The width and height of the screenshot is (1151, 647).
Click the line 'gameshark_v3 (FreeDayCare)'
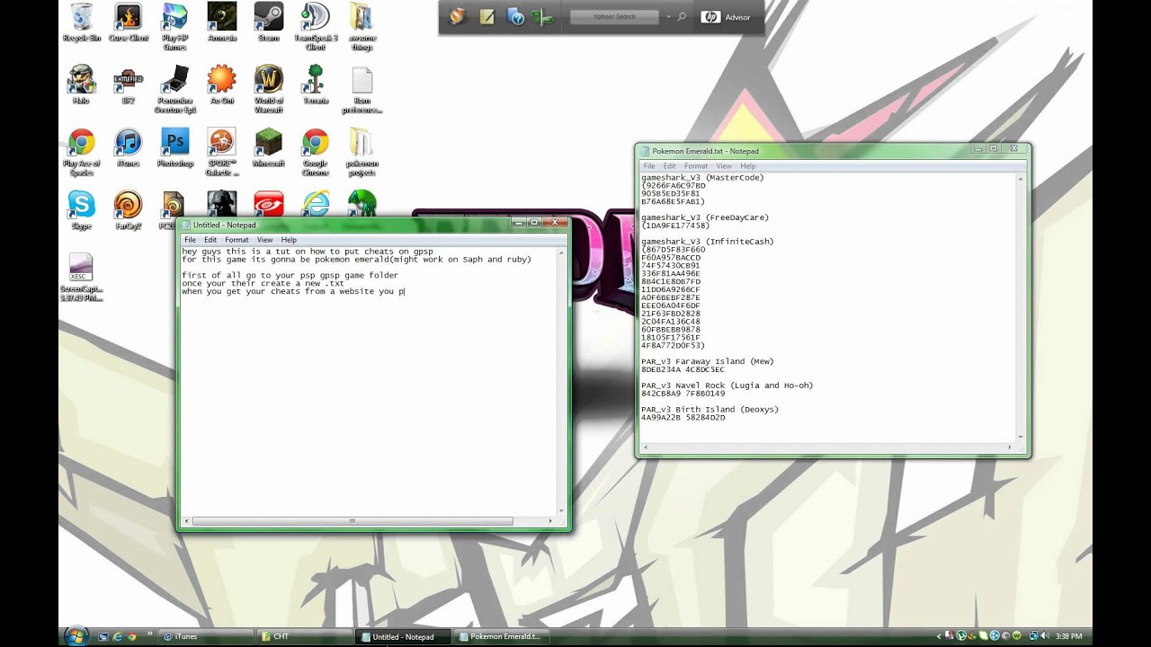coord(705,217)
